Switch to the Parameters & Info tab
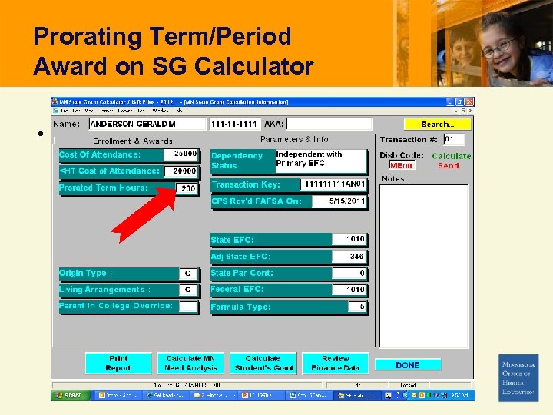 point(294,139)
